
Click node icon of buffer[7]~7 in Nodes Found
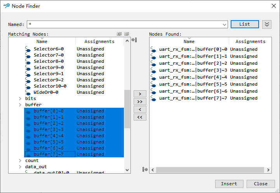click(153, 98)
